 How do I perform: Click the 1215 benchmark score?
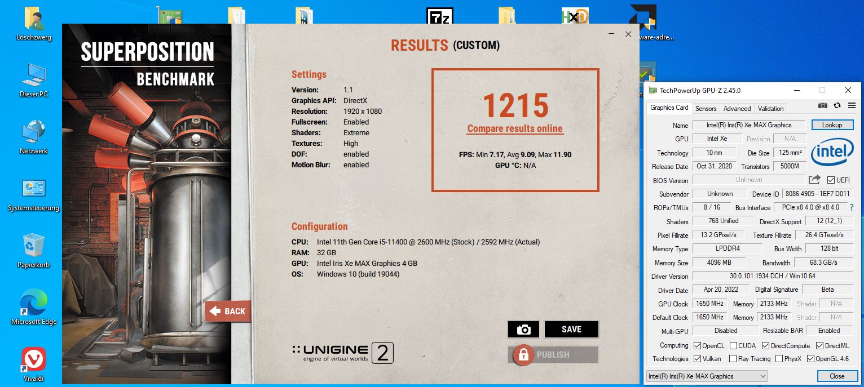point(515,105)
